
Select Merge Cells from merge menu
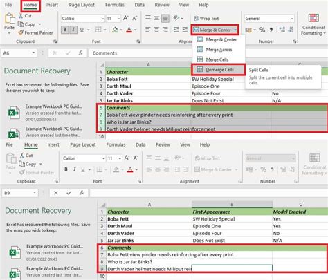click(x=218, y=59)
